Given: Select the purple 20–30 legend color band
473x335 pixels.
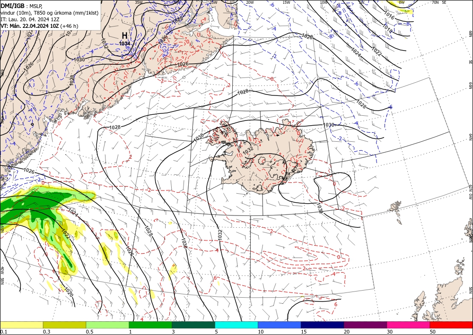Looking at the screenshot, I should 365,325.
